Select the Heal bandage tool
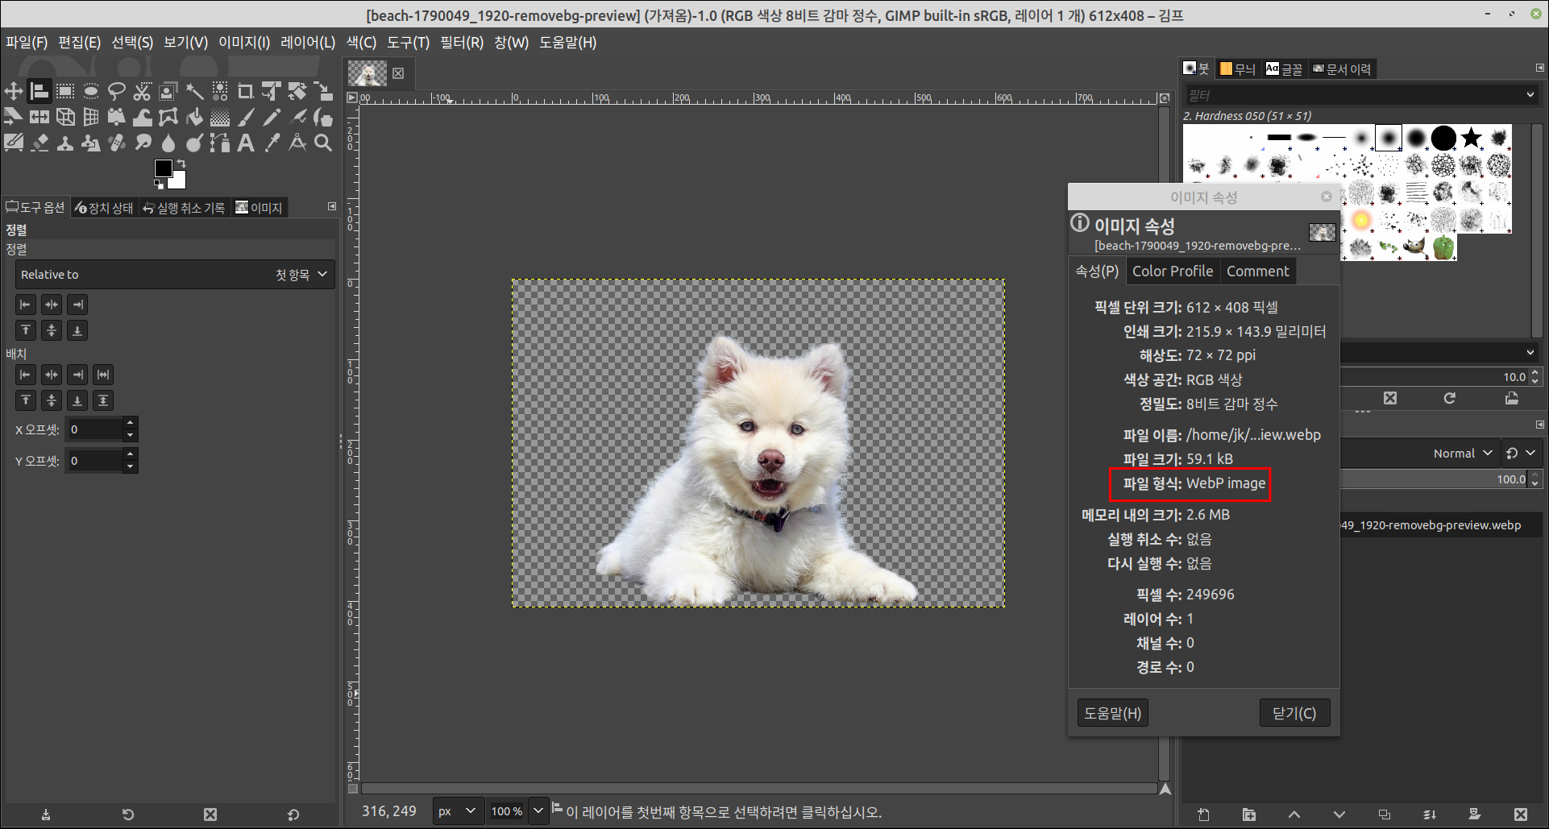 click(x=117, y=143)
